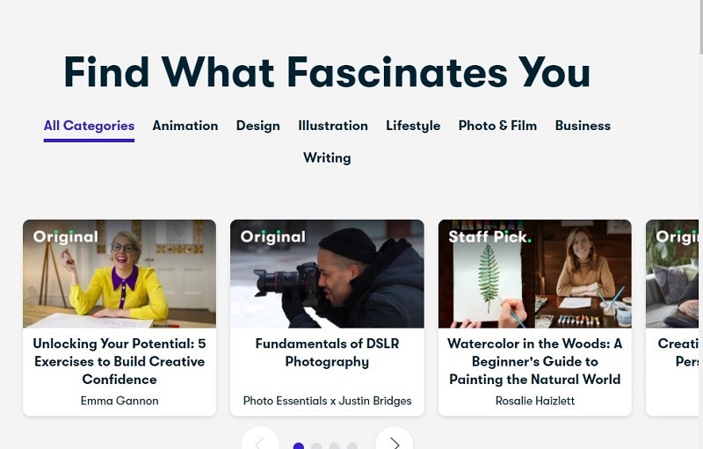Click the next carousel arrow button
This screenshot has width=703, height=449.
(394, 441)
